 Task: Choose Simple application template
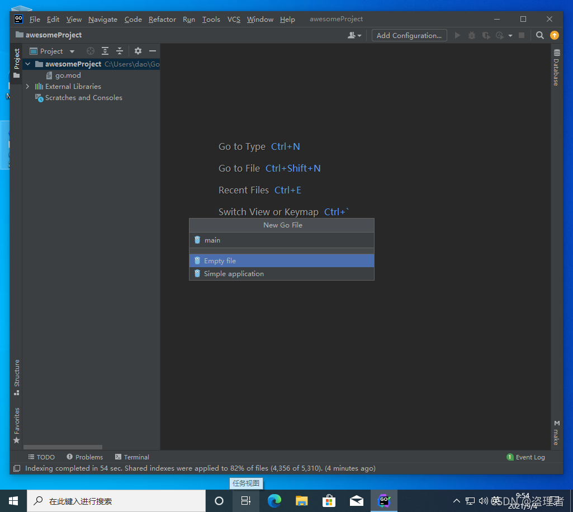coord(282,274)
